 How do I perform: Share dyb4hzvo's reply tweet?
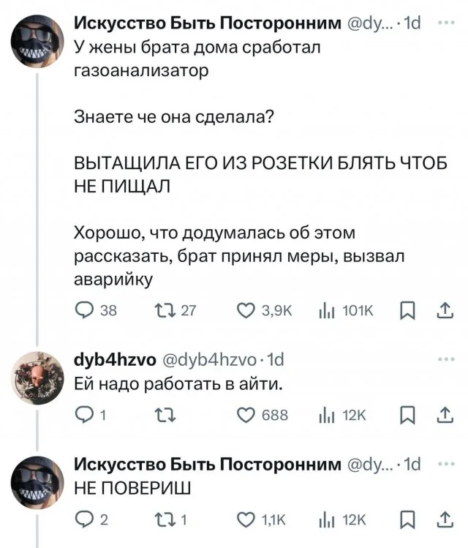443,416
